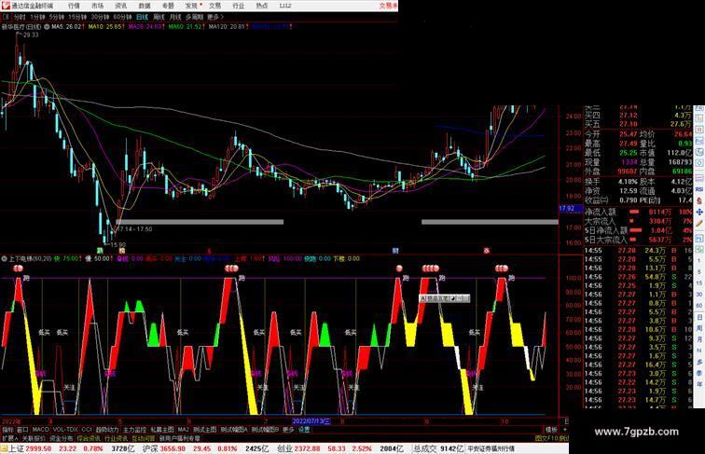705x454 pixels.
Task: Switch sub-chart to VOL-TDX indicator
Action: pyautogui.click(x=65, y=430)
